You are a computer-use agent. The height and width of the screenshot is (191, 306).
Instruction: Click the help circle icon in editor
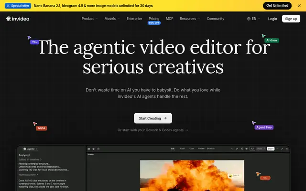point(98,149)
